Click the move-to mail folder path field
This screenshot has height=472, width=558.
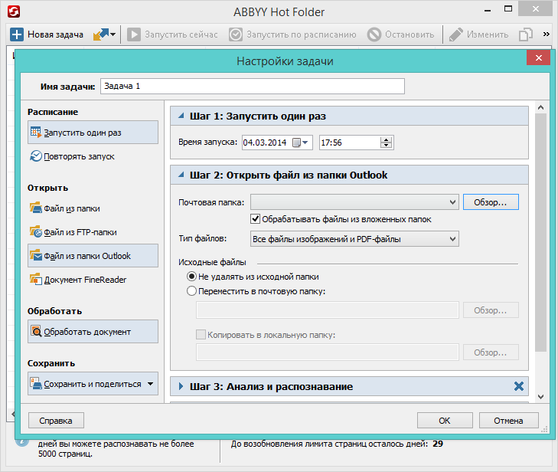pyautogui.click(x=327, y=310)
